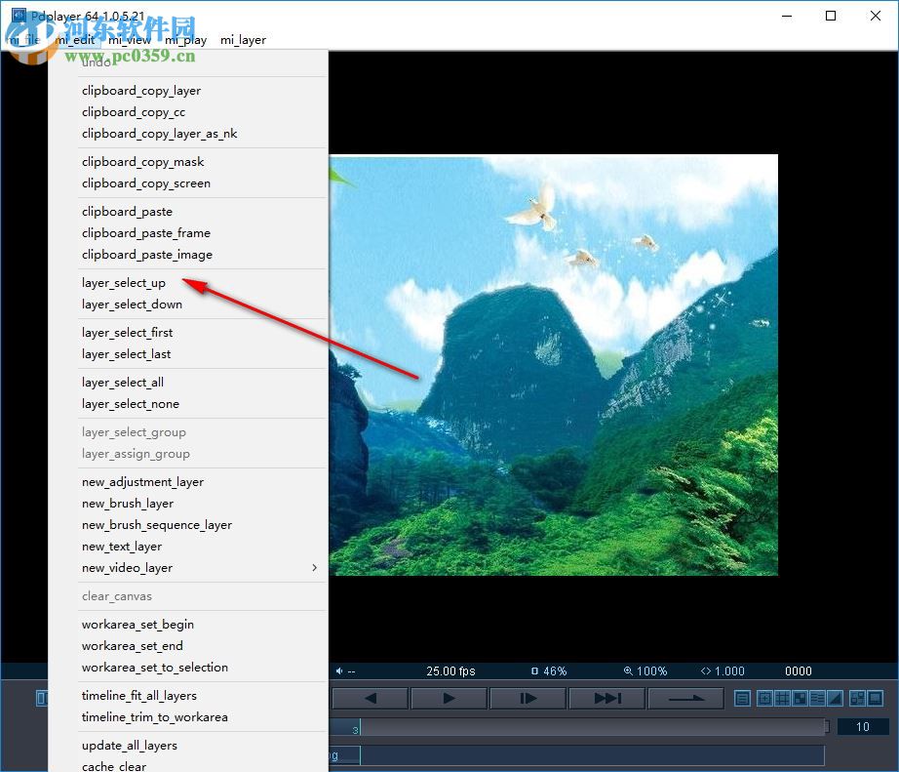Image resolution: width=899 pixels, height=772 pixels.
Task: Open the mi_layer menu
Action: click(243, 40)
